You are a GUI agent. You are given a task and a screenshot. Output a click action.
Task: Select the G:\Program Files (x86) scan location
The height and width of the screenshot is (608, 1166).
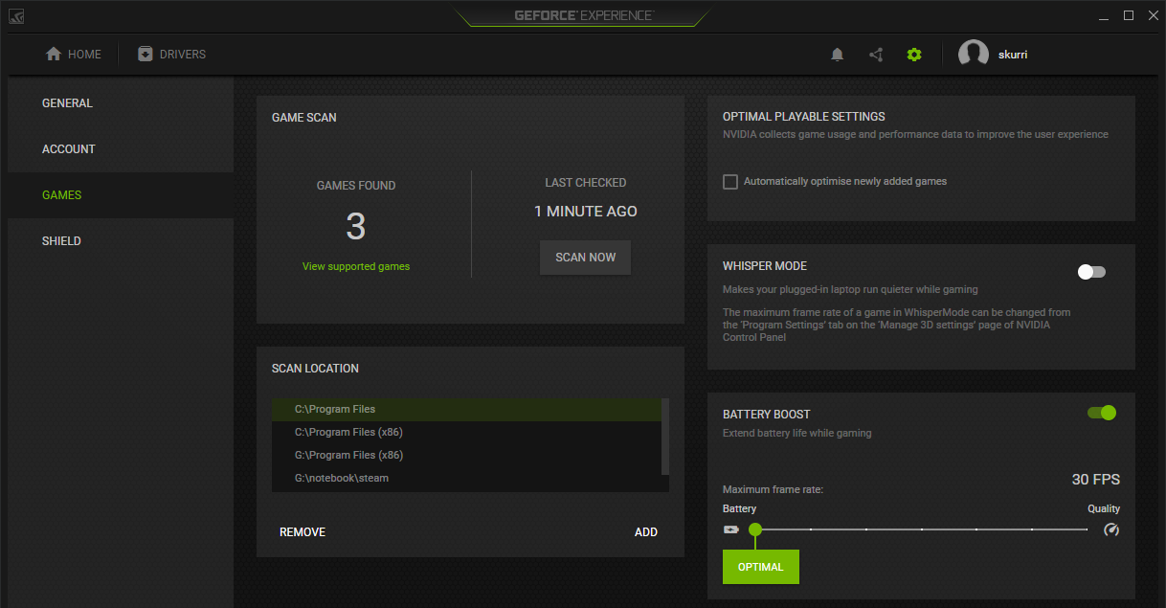pos(466,456)
